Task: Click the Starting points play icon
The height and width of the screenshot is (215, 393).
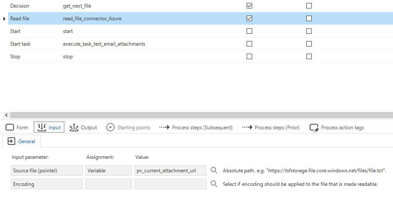Action: [x=110, y=128]
